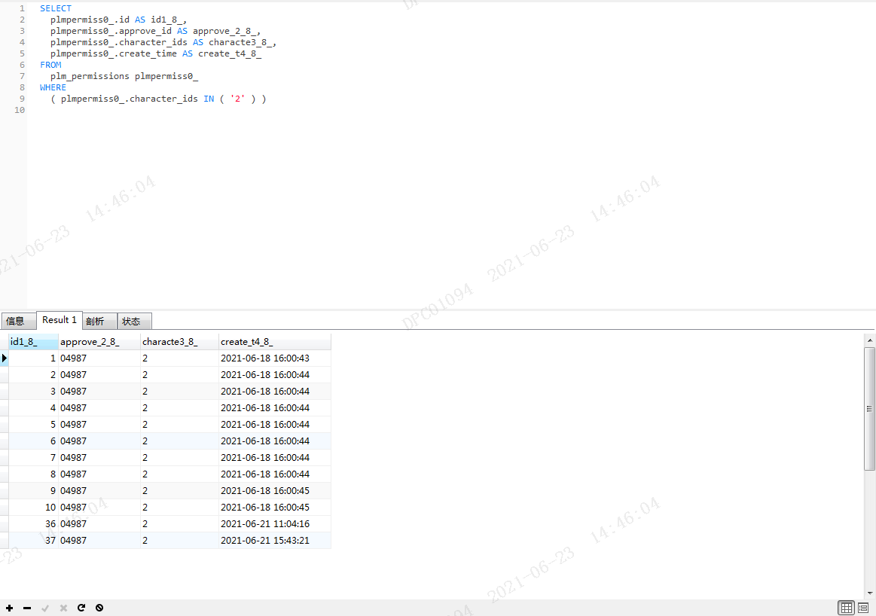Click the IN keyword on line 9
The image size is (876, 616).
click(x=209, y=99)
